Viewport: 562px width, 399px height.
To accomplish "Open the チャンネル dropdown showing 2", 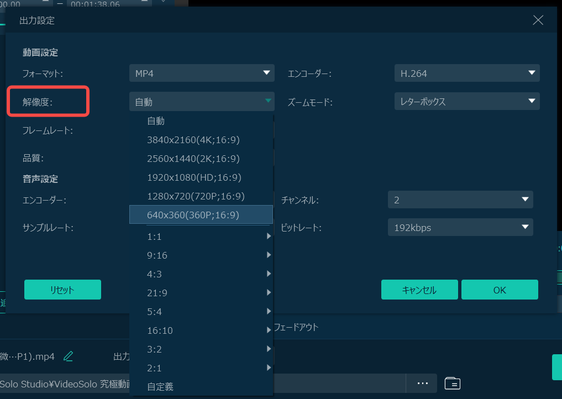I will coord(460,200).
